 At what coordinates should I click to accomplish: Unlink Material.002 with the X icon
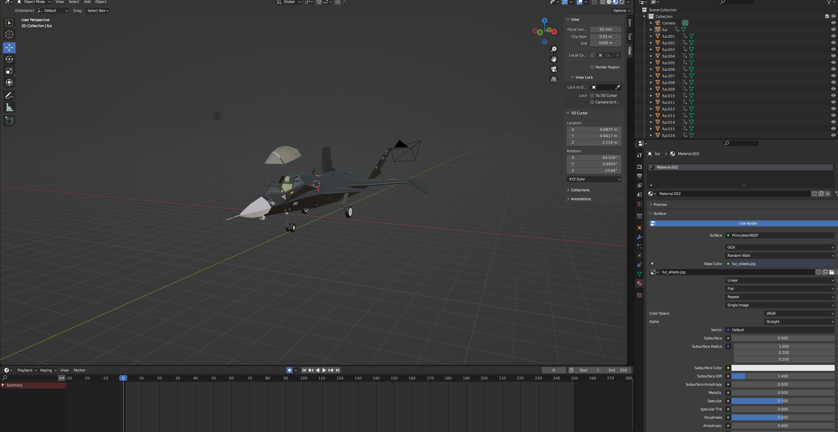click(828, 194)
